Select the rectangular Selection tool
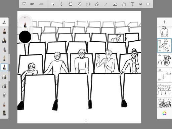The image size is (172, 129). point(53,4)
